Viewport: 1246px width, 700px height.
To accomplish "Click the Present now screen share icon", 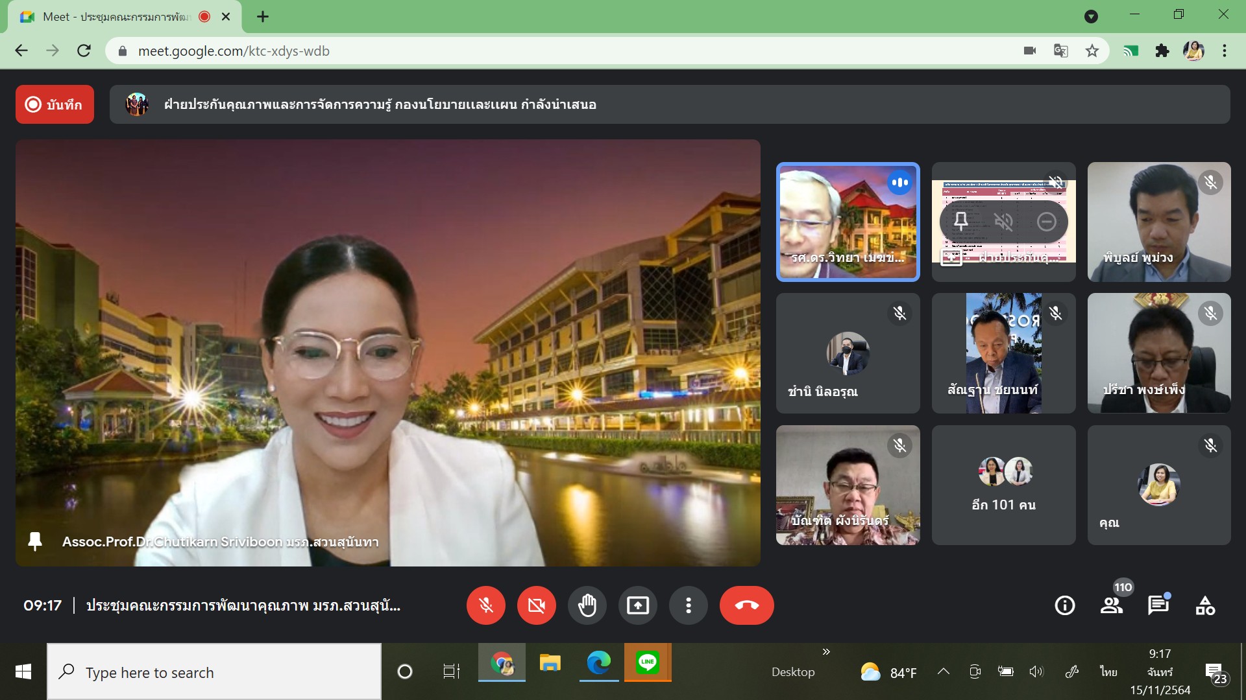I will click(638, 605).
